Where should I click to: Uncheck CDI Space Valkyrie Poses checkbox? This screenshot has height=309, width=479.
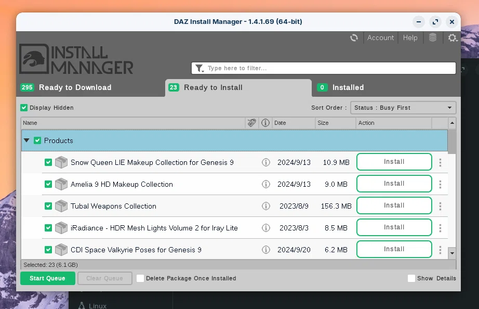tap(48, 250)
